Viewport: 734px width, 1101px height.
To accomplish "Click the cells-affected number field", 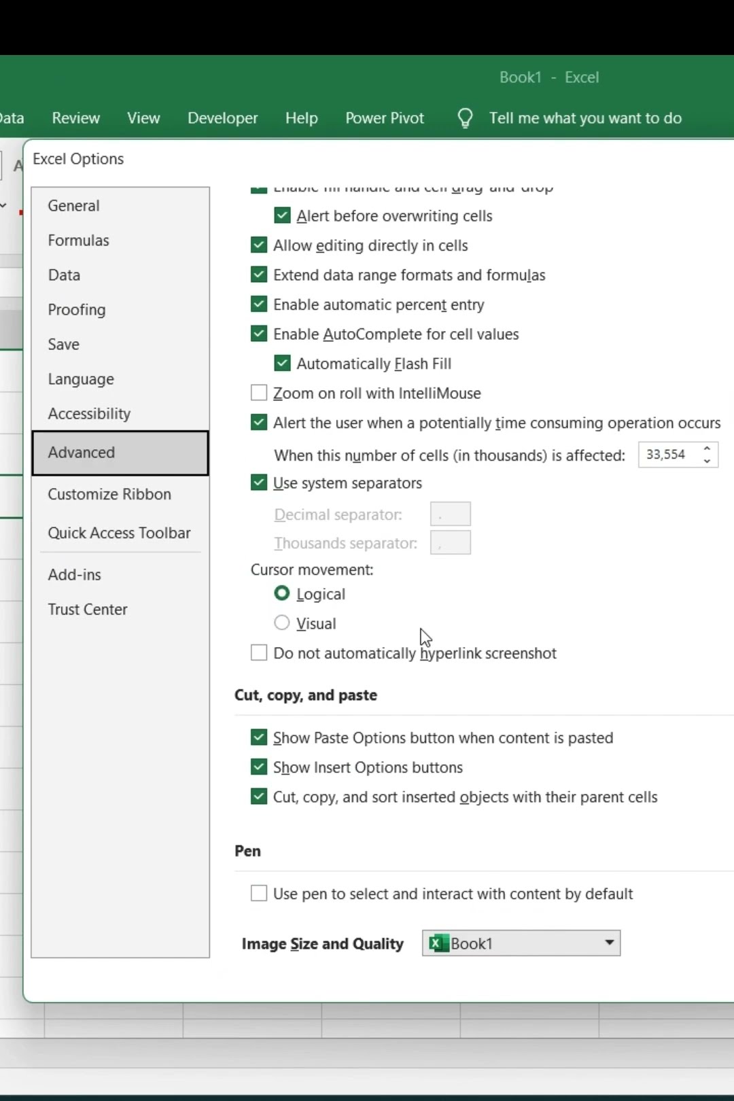I will (667, 455).
